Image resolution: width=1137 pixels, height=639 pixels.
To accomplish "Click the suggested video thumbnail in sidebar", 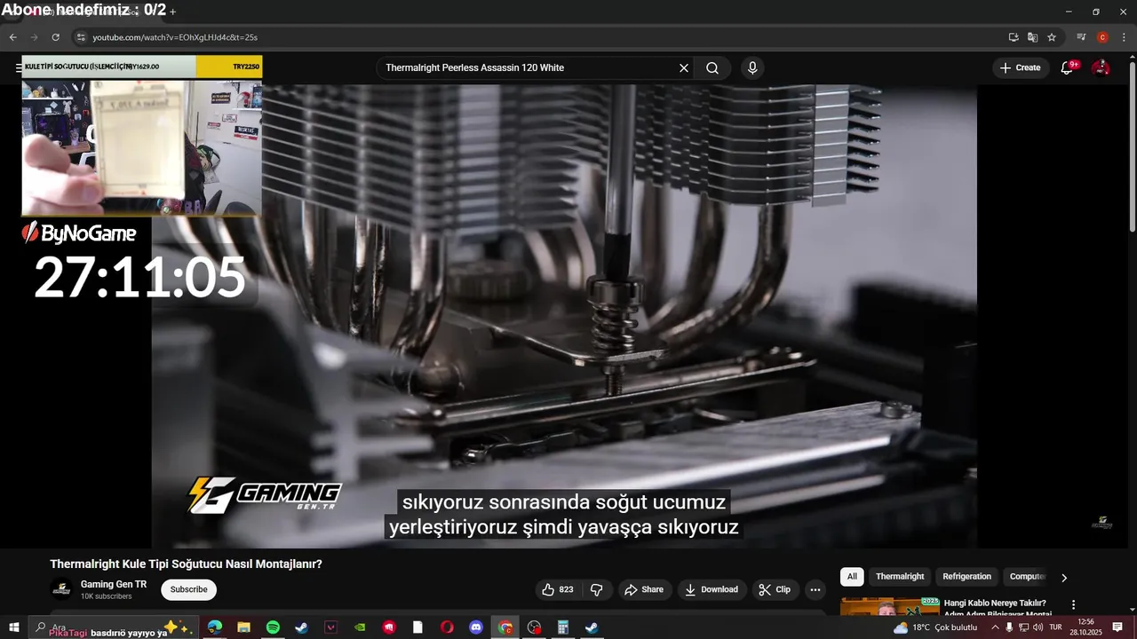I will click(890, 607).
